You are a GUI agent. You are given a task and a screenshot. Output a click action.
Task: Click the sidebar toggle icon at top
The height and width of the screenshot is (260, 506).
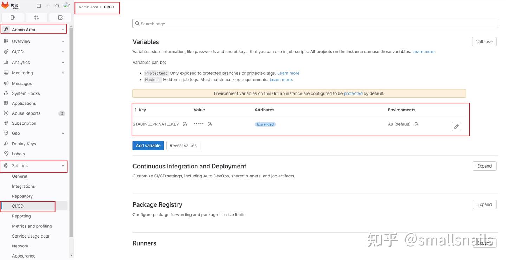pos(39,6)
